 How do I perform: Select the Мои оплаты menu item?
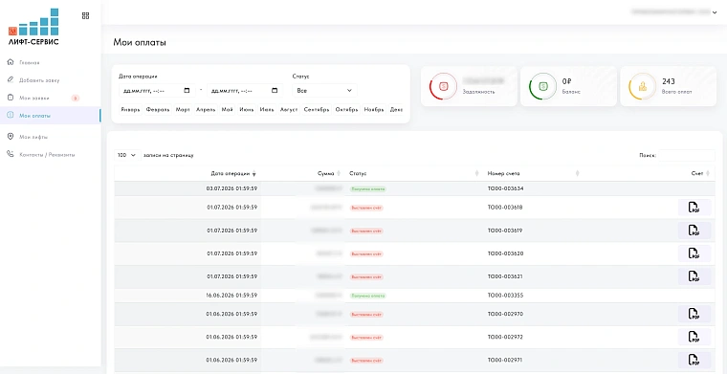click(x=50, y=116)
